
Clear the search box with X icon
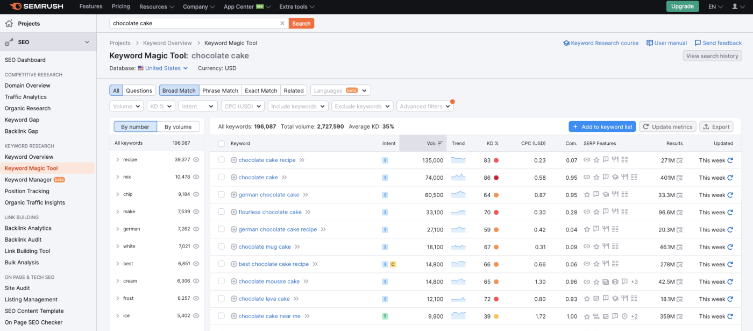coord(282,23)
